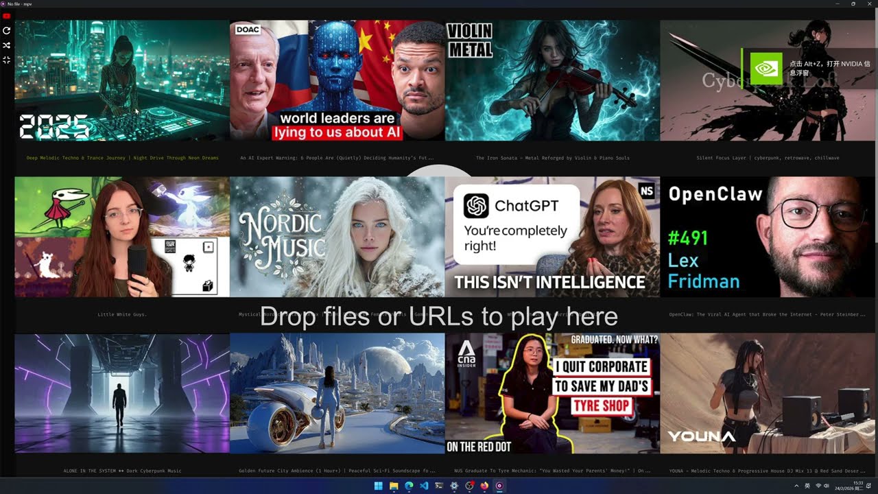Launch Microsoft Edge from the taskbar
878x494 pixels.
point(409,486)
